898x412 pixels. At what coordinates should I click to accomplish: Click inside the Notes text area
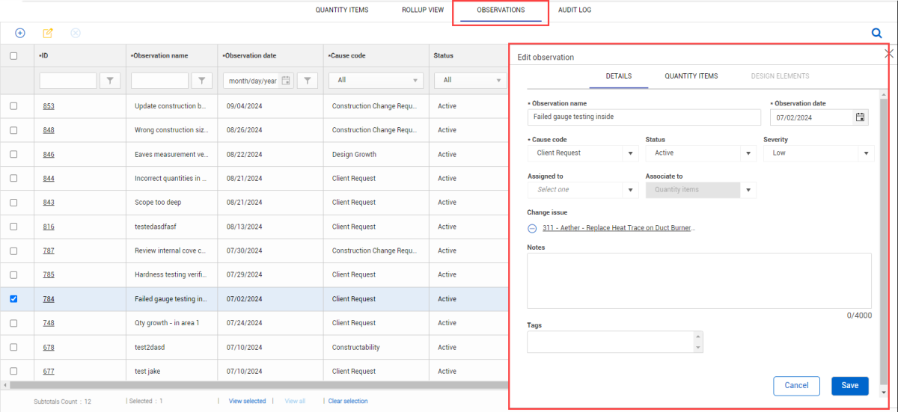(x=699, y=280)
